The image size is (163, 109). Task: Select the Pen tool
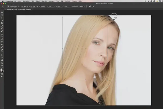pyautogui.click(x=2, y=50)
